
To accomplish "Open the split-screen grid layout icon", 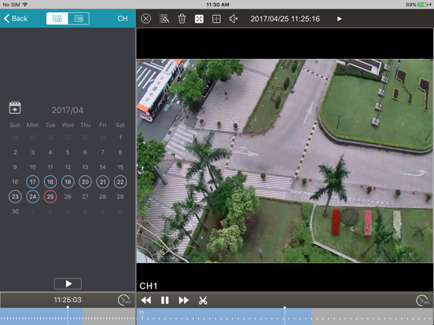I will [216, 19].
